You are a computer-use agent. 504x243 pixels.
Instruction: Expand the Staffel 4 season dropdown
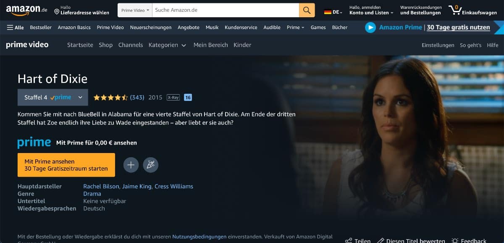(x=53, y=97)
